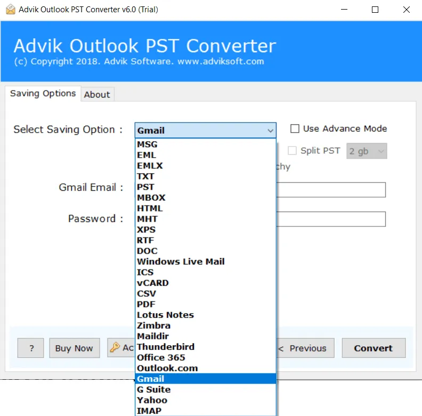
Task: Switch to the About tab
Action: tap(97, 94)
